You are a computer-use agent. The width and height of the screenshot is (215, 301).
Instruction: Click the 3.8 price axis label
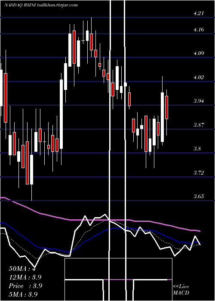[x=197, y=149]
